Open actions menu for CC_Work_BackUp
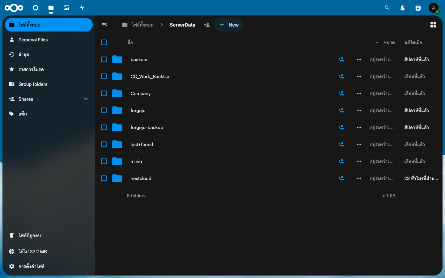Viewport: 445px width, 278px height. coord(359,76)
